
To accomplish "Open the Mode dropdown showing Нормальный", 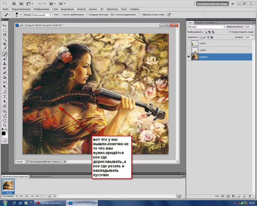I will pos(42,15).
